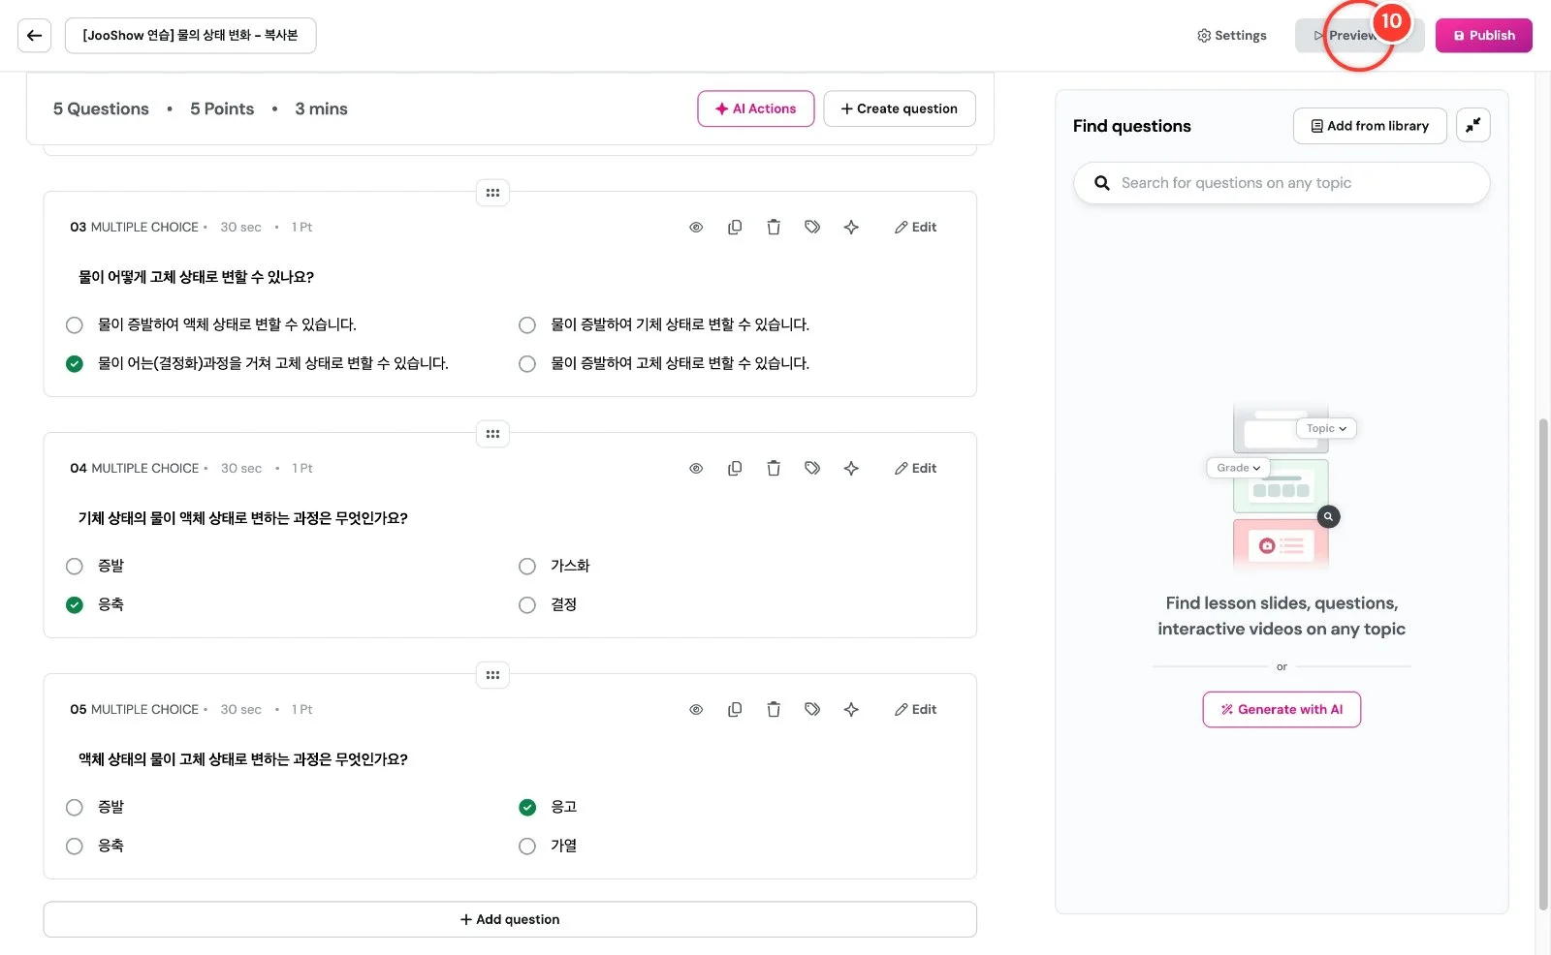The image size is (1551, 955).
Task: Click Add question at the bottom
Action: [510, 920]
